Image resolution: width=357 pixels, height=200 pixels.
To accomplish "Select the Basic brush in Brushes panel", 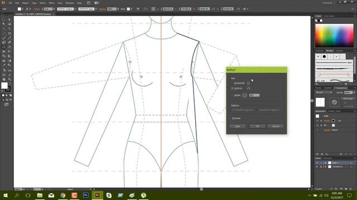I will click(x=334, y=62).
